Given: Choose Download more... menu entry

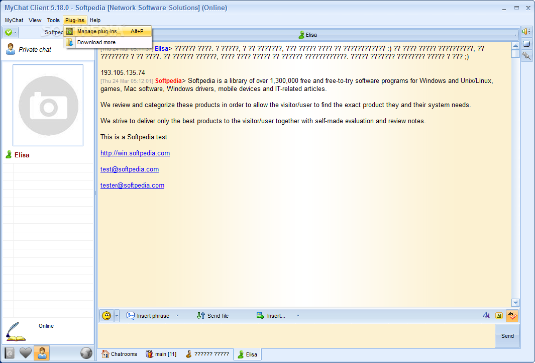Looking at the screenshot, I should coord(108,42).
